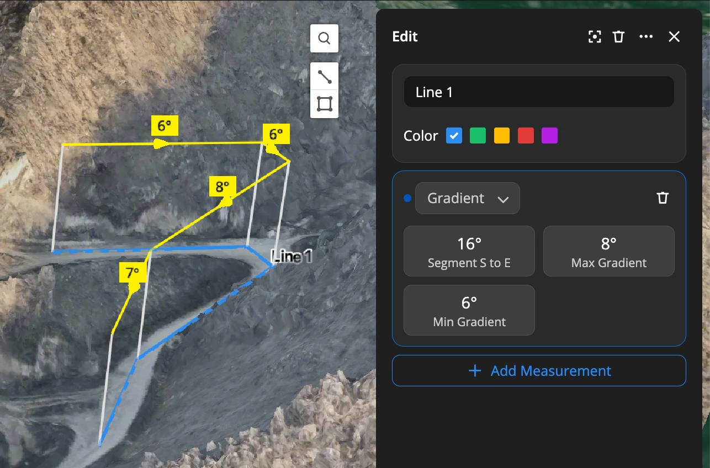Image resolution: width=710 pixels, height=468 pixels.
Task: Click the focus/zoom-to-annotation icon
Action: [595, 37]
